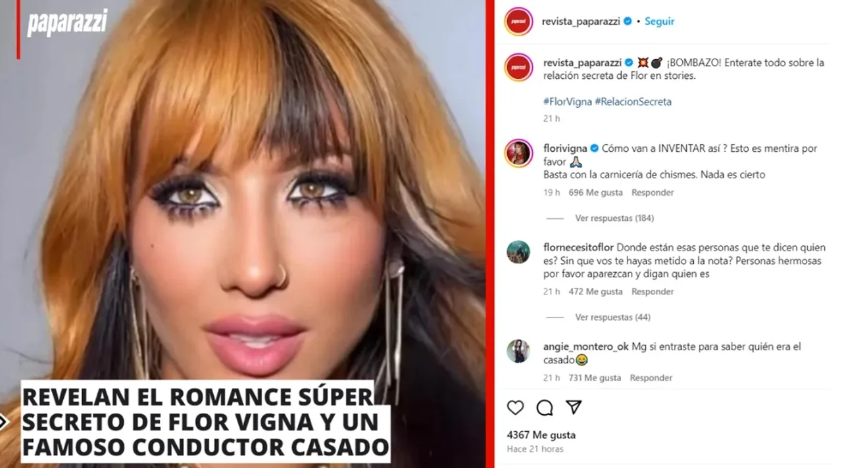The width and height of the screenshot is (842, 468).
Task: Open the revista_paparazzi header profile avatar
Action: pyautogui.click(x=518, y=21)
